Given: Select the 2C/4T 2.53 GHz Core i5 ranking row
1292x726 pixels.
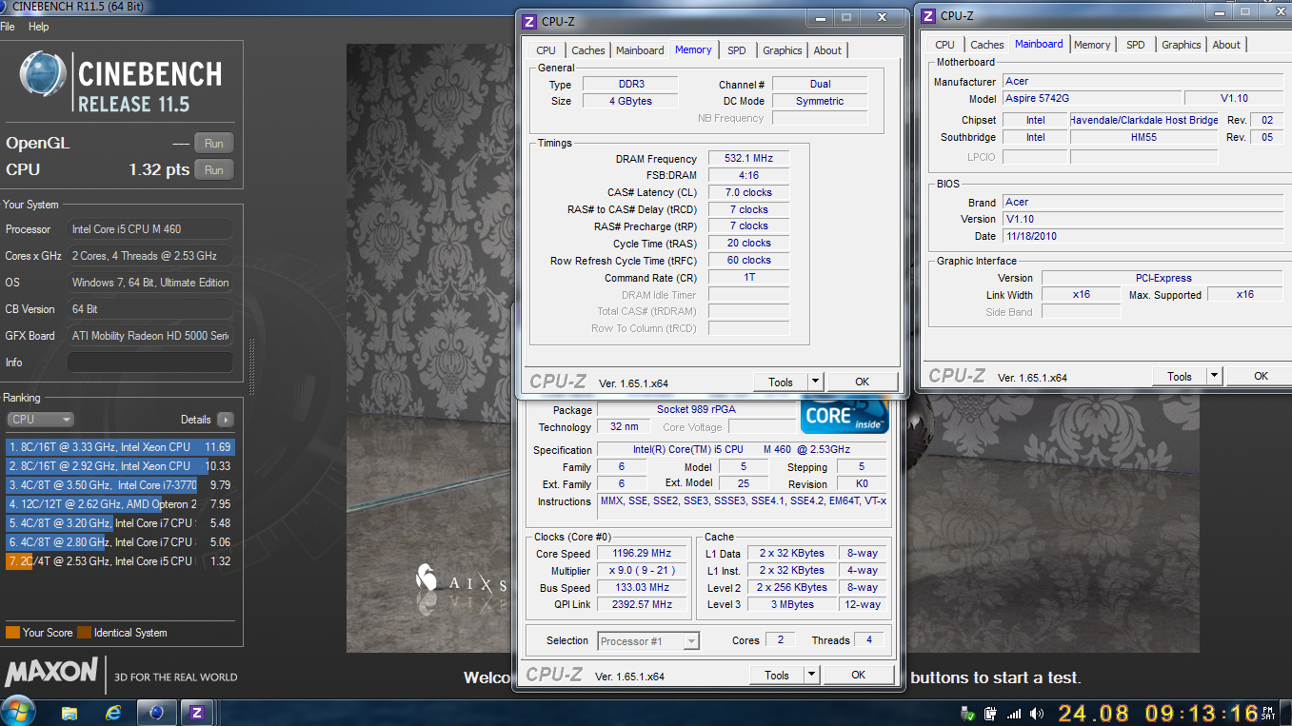Looking at the screenshot, I should coord(119,561).
